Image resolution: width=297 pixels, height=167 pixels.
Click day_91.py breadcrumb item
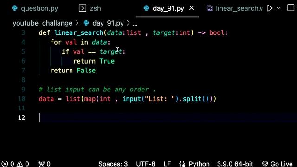tap(108, 23)
